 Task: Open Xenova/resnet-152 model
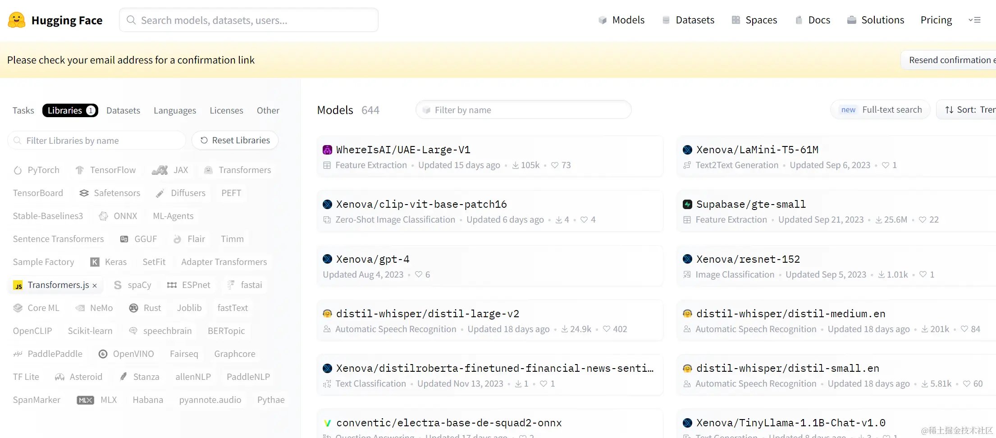pos(836,266)
